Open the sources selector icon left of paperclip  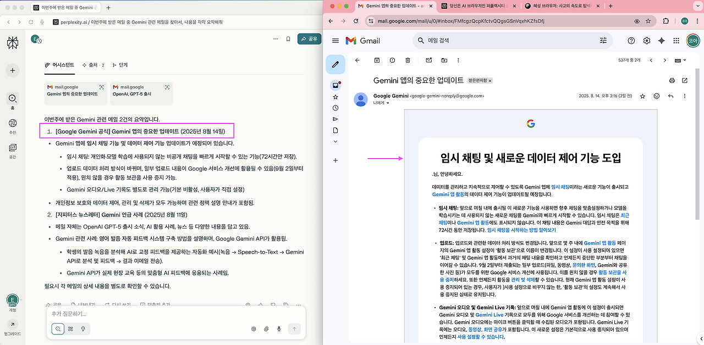pos(254,329)
